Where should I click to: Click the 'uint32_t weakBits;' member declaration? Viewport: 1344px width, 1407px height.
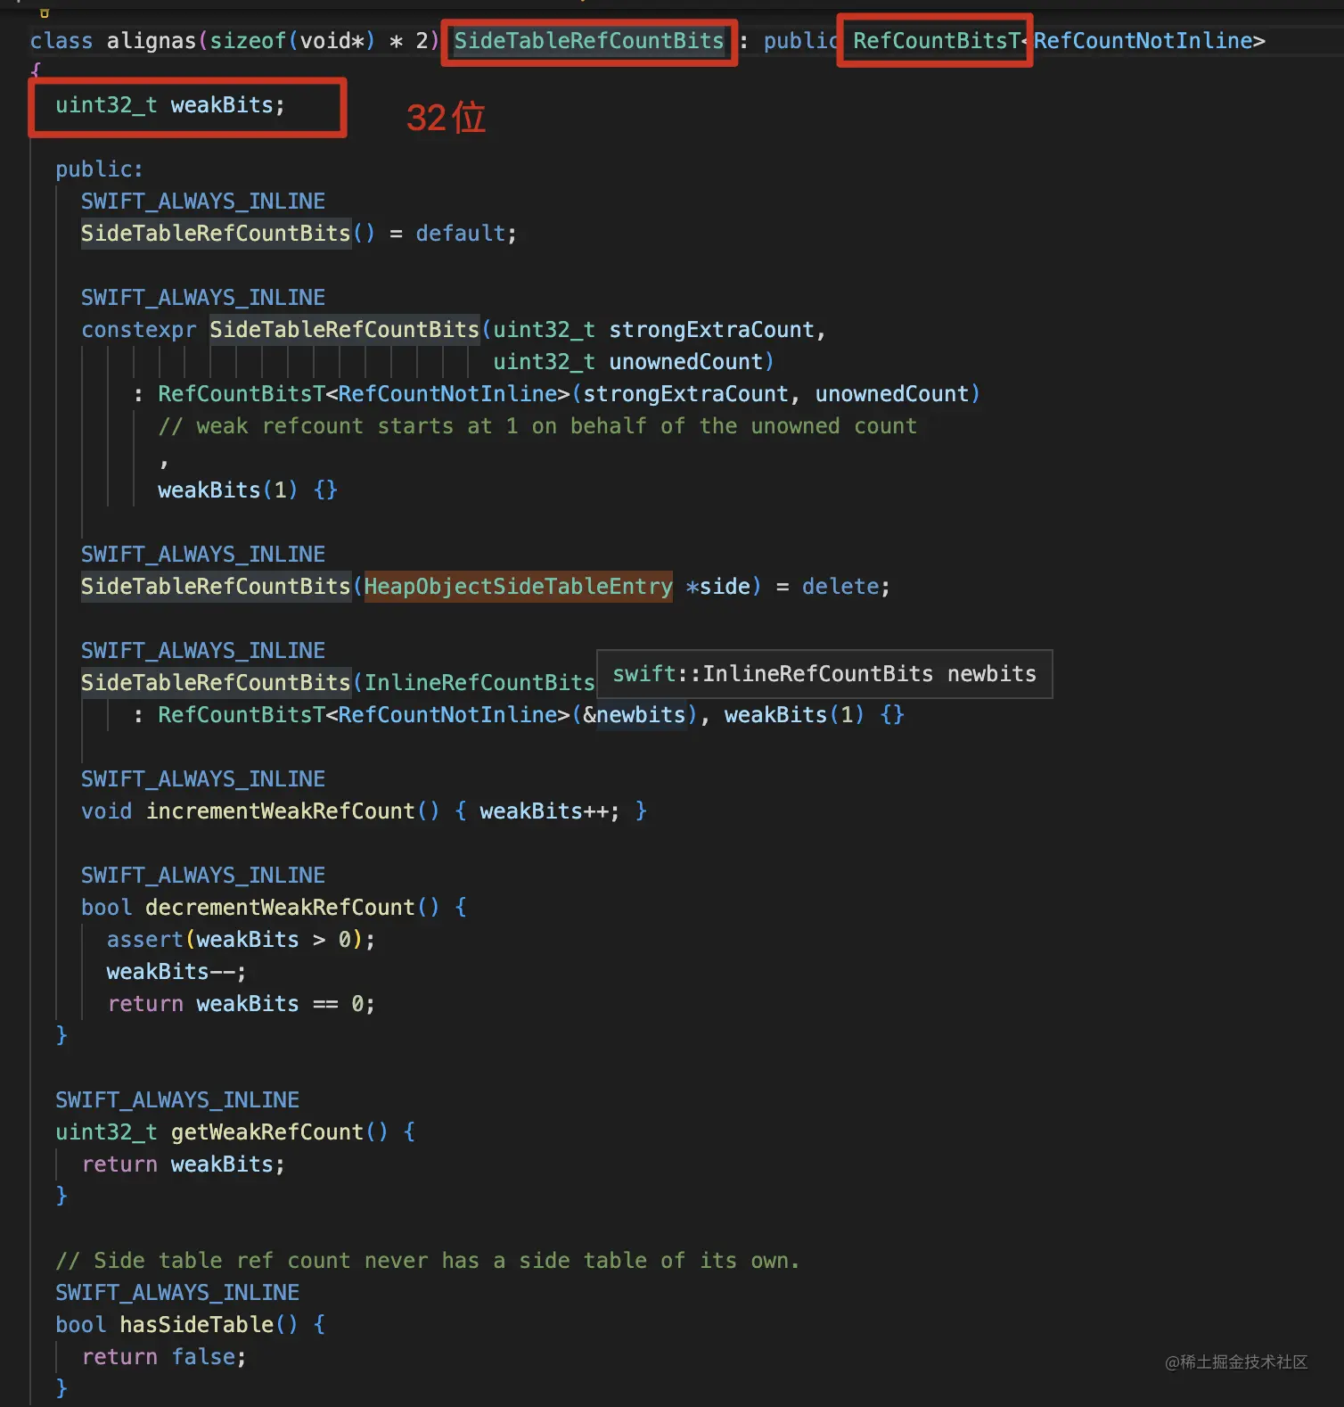pos(170,105)
